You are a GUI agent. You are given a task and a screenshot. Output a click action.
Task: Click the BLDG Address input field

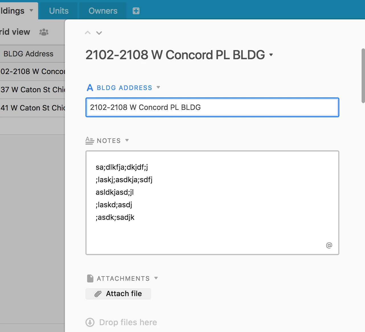(212, 107)
